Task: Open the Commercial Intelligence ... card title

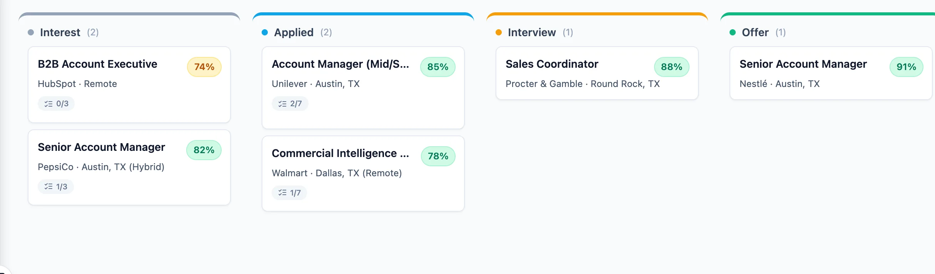Action: click(x=341, y=153)
